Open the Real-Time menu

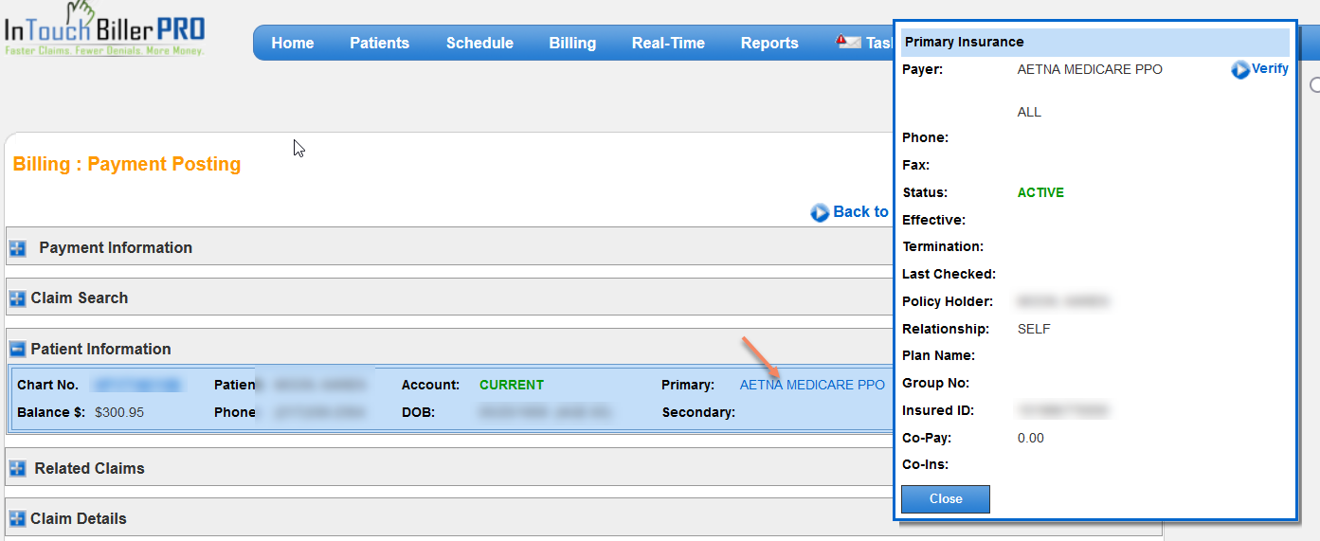pos(668,43)
